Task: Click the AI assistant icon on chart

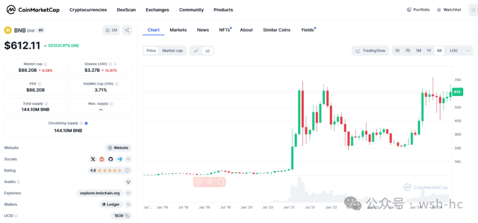Action: 198,182
